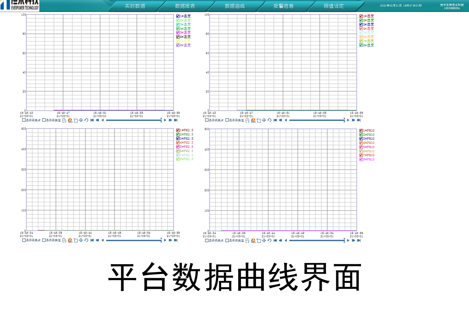Click the pan (cross arrows) icon under temperature chart
The width and height of the screenshot is (469, 312).
[81, 120]
